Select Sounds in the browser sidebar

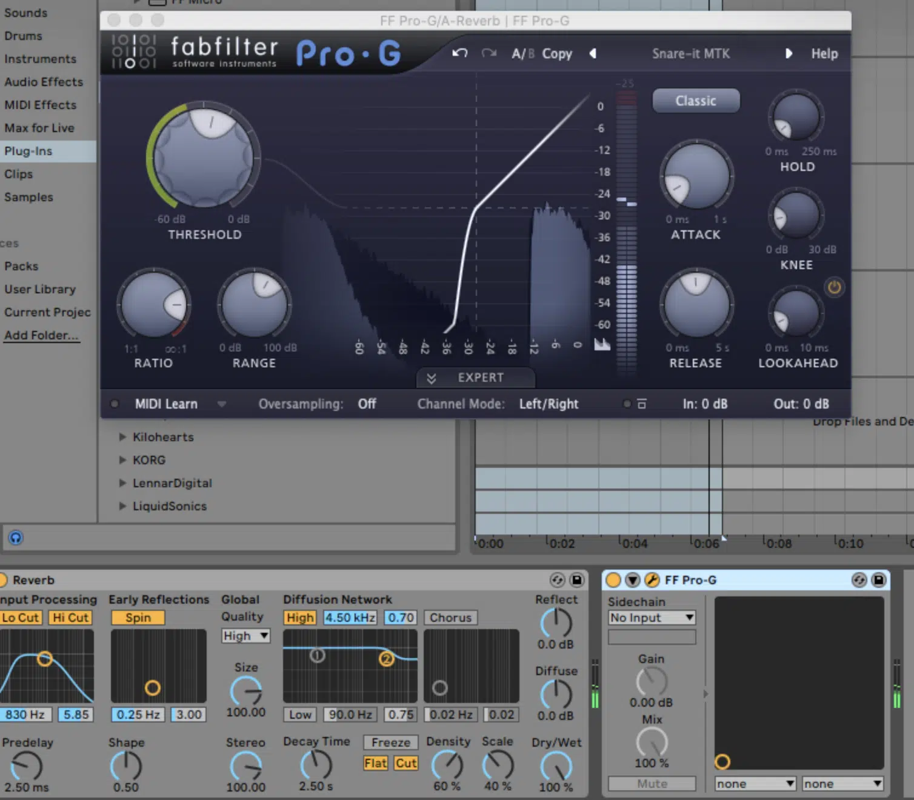tap(25, 13)
